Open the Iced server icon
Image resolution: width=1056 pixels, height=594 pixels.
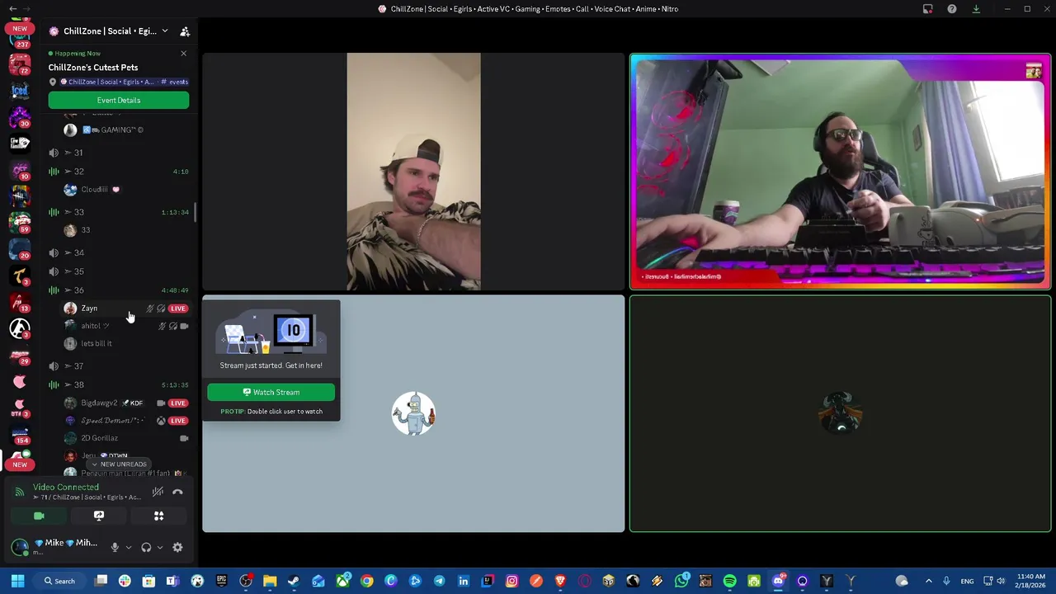tap(20, 91)
